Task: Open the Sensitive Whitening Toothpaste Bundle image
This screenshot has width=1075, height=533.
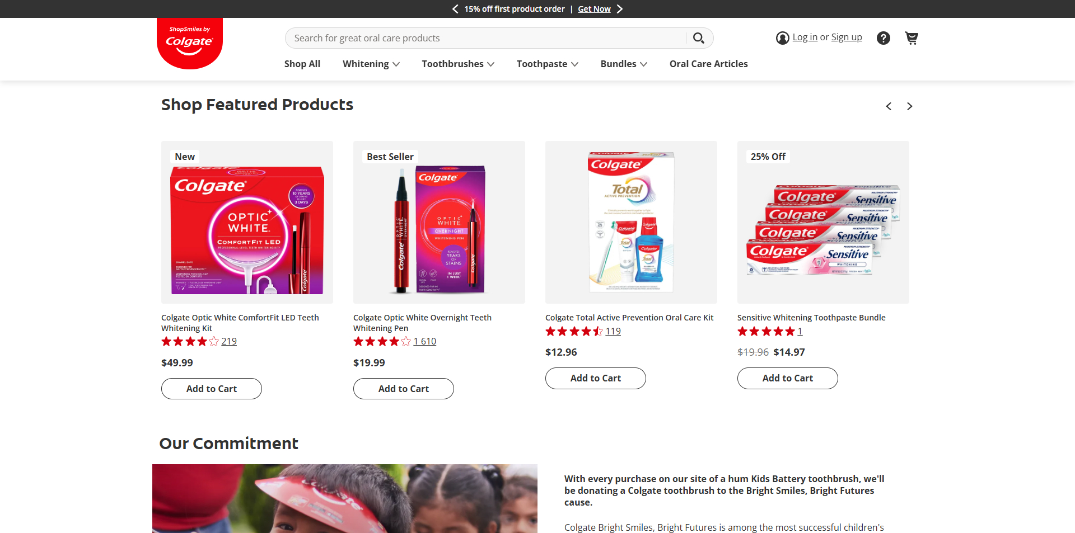Action: tap(823, 223)
